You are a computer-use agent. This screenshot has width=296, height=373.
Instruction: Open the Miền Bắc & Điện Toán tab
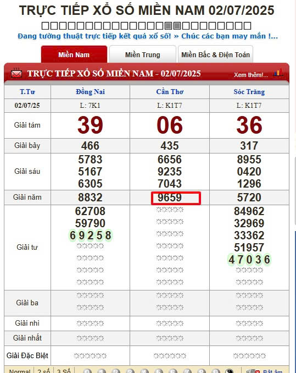tap(215, 54)
